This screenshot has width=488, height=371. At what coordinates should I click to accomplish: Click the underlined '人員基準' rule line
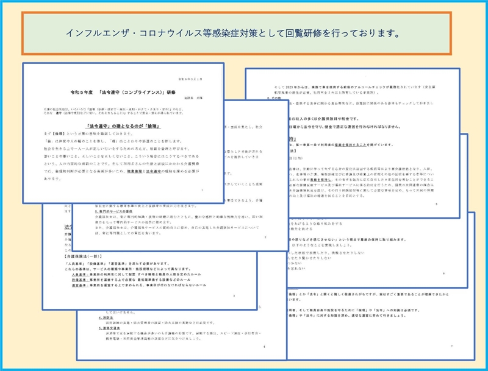[136, 274]
